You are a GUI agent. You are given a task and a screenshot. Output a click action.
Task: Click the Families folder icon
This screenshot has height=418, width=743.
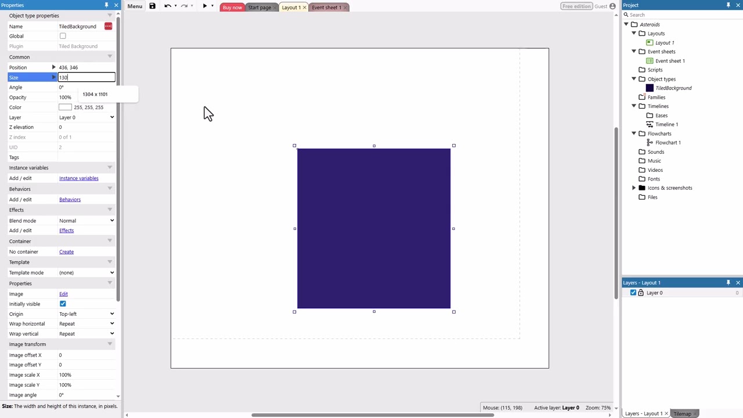(642, 97)
